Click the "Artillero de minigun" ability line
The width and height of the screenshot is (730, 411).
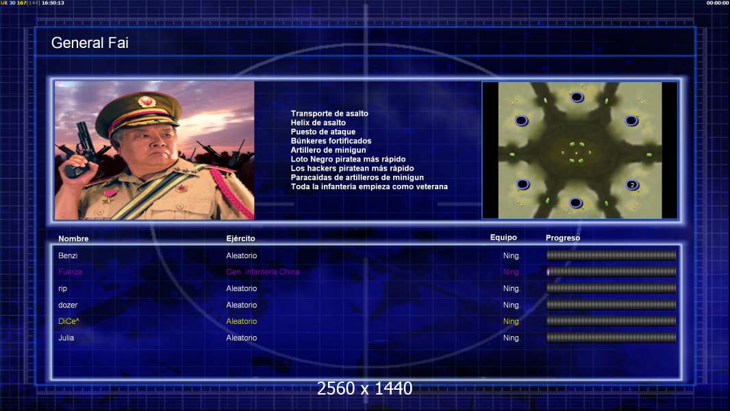pyautogui.click(x=328, y=150)
